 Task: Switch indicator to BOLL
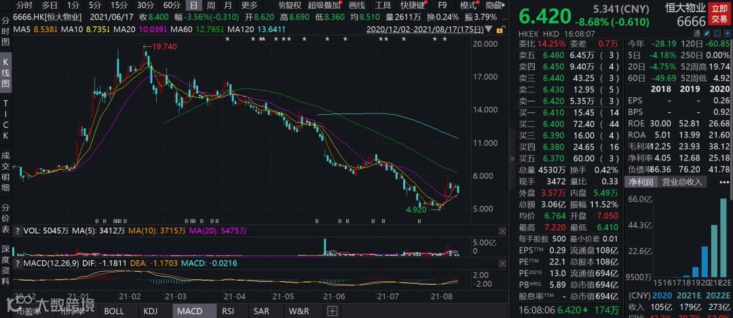point(114,311)
